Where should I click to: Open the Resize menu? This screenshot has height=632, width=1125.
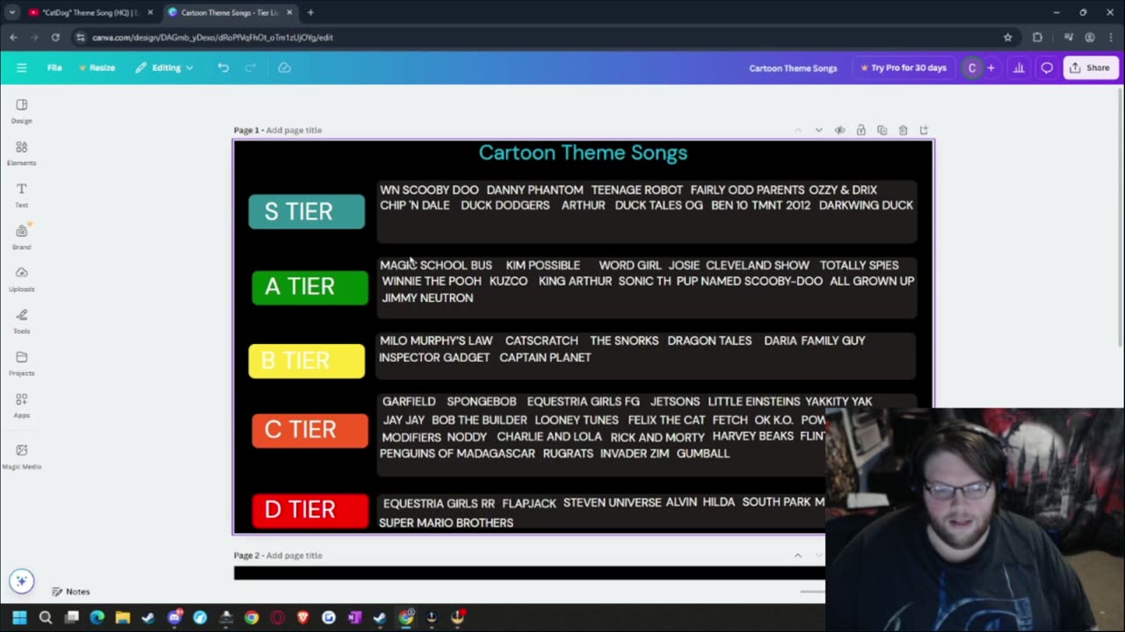[97, 68]
